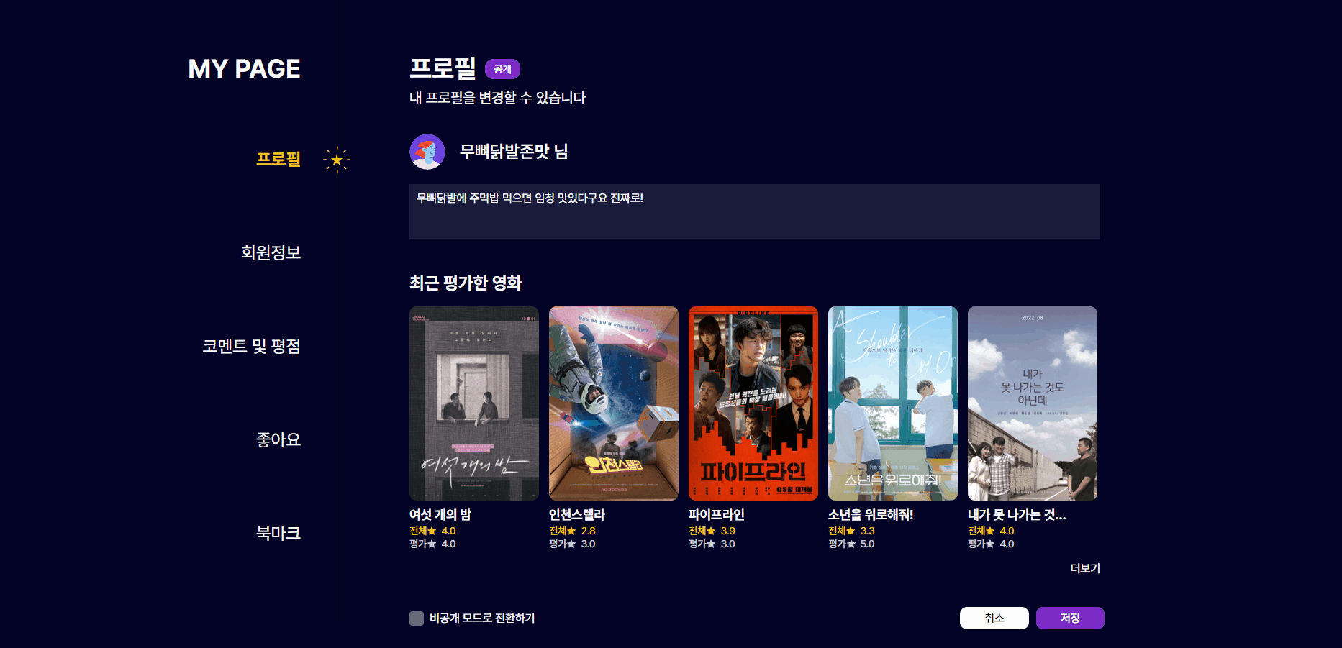The height and width of the screenshot is (648, 1342).
Task: Go to 코멘트 및 평점 section
Action: (x=251, y=346)
